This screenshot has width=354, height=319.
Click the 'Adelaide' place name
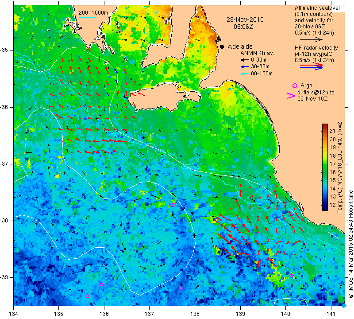coord(240,47)
